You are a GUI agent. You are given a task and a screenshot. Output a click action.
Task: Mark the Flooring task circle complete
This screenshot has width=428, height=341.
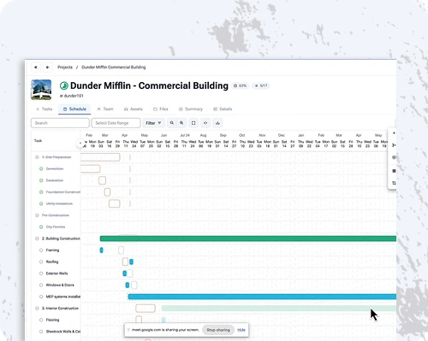coord(41,320)
